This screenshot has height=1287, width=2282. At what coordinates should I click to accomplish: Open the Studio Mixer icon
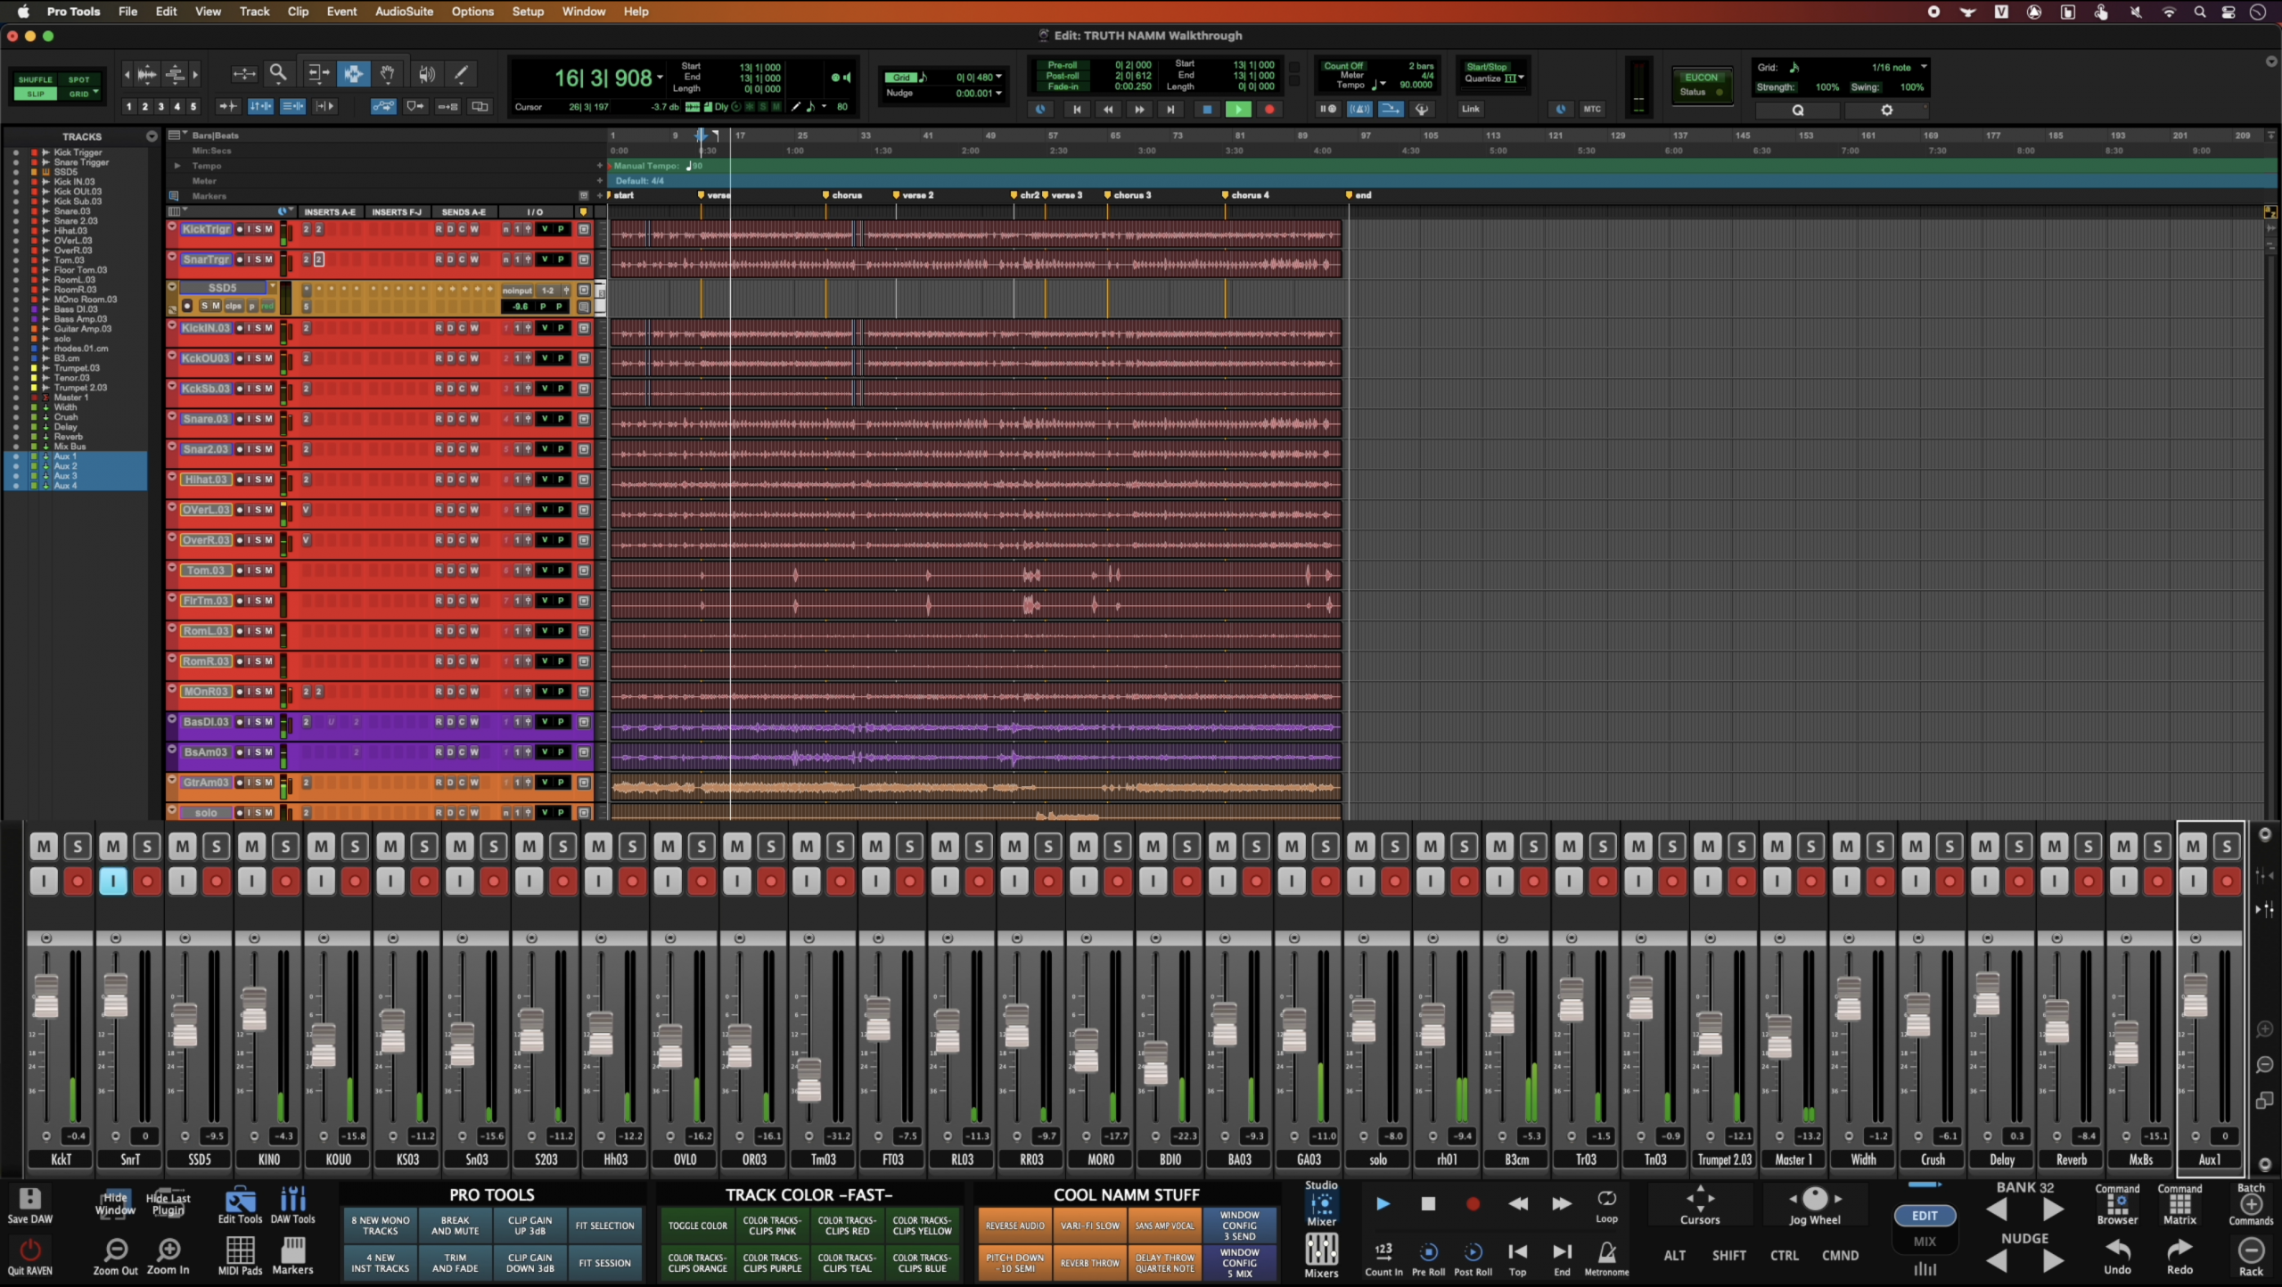1321,1204
